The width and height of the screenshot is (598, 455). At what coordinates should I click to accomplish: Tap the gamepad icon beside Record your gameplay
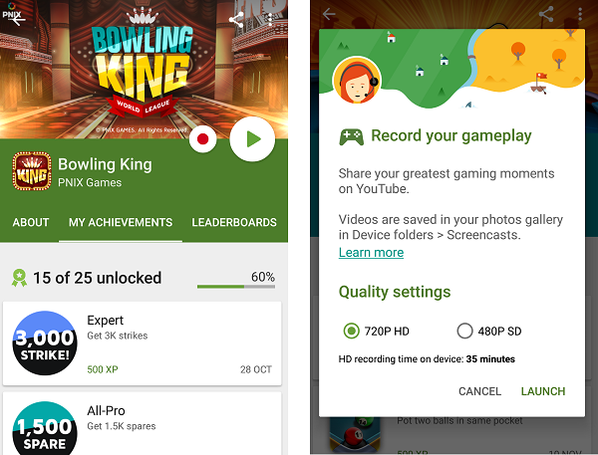pos(351,137)
